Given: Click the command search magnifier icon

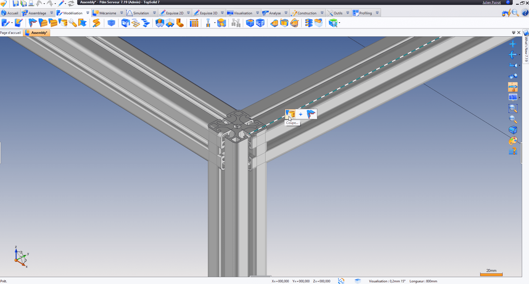Looking at the screenshot, I should 515,13.
